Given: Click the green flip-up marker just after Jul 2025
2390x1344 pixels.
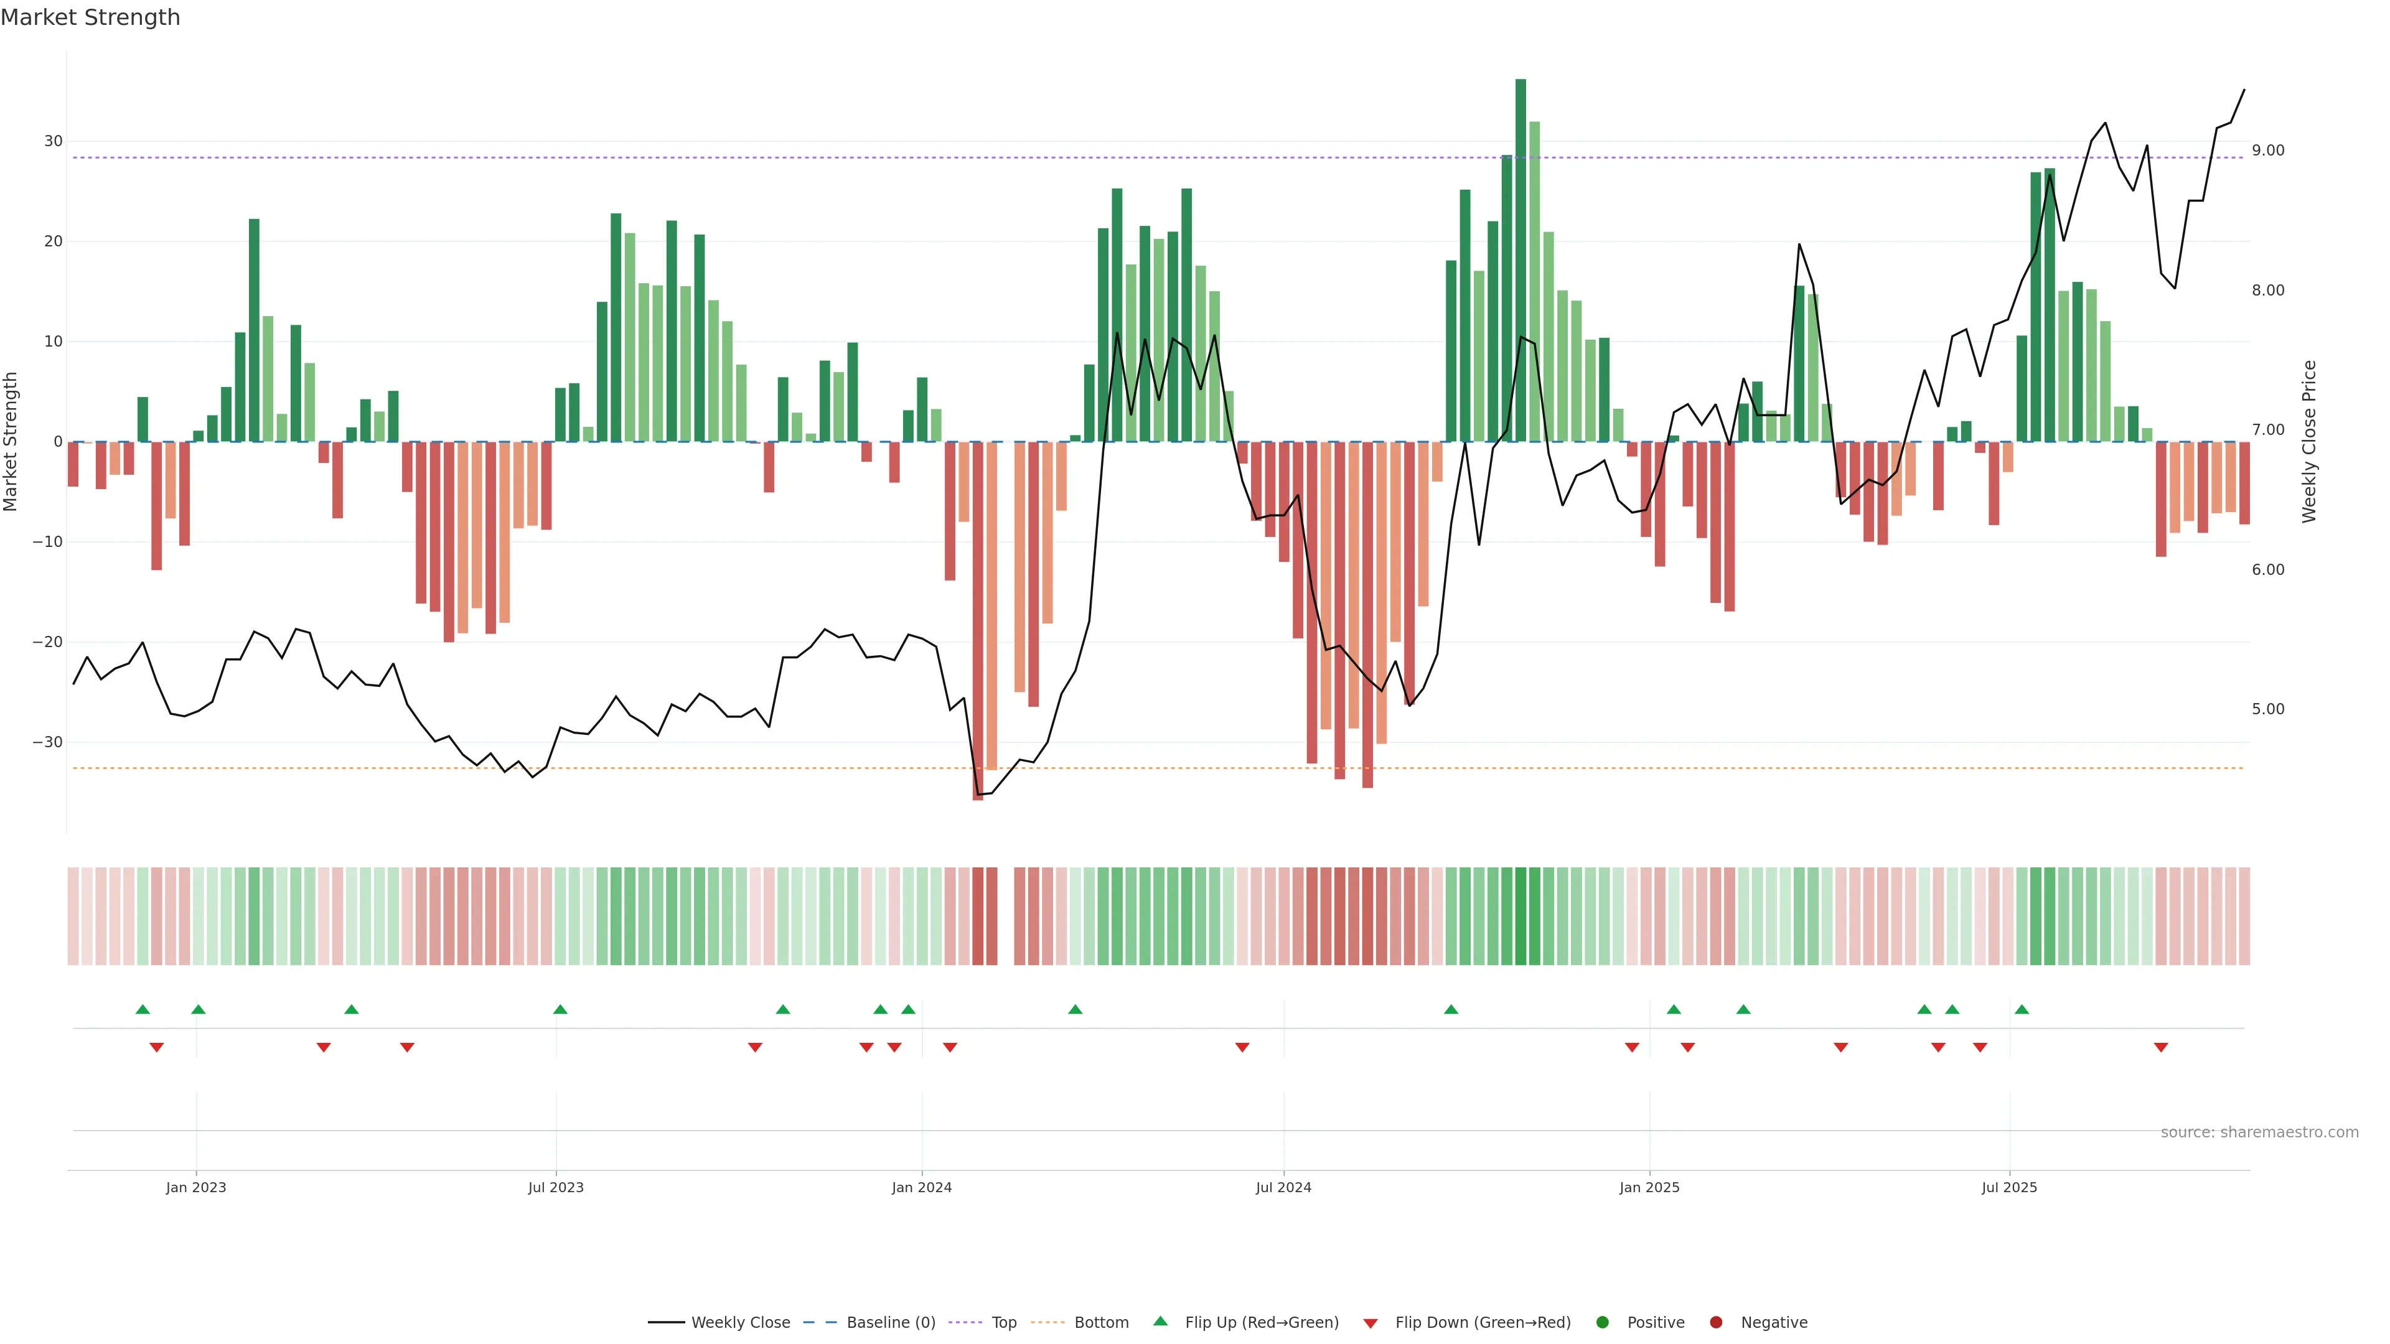Looking at the screenshot, I should 2022,1009.
